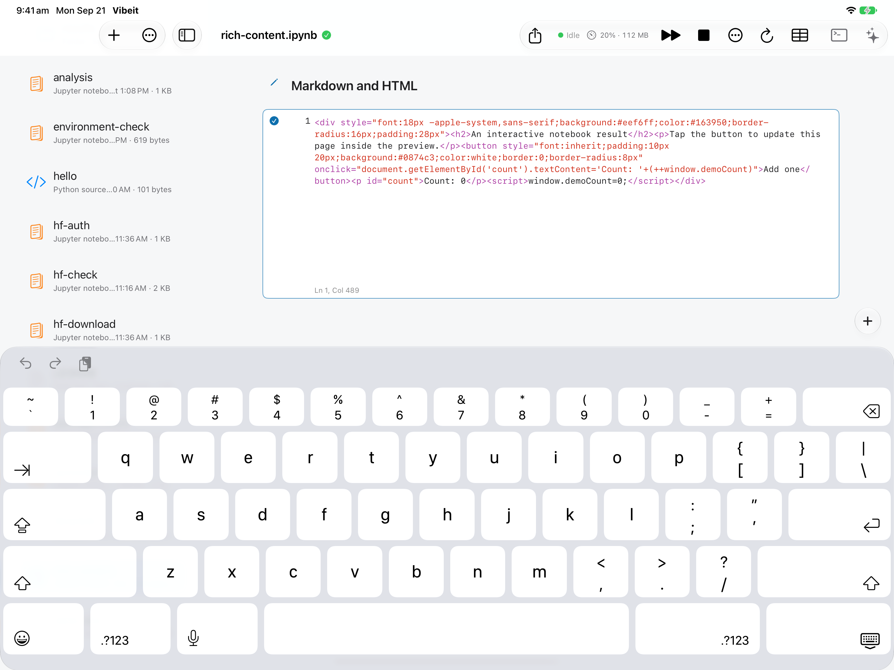The image size is (894, 670).
Task: Tap the tilde backtick key
Action: pyautogui.click(x=31, y=407)
